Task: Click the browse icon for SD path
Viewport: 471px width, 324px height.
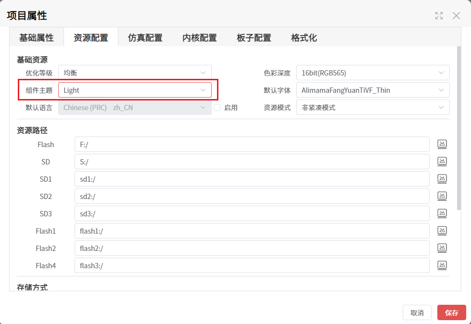Action: click(x=442, y=161)
